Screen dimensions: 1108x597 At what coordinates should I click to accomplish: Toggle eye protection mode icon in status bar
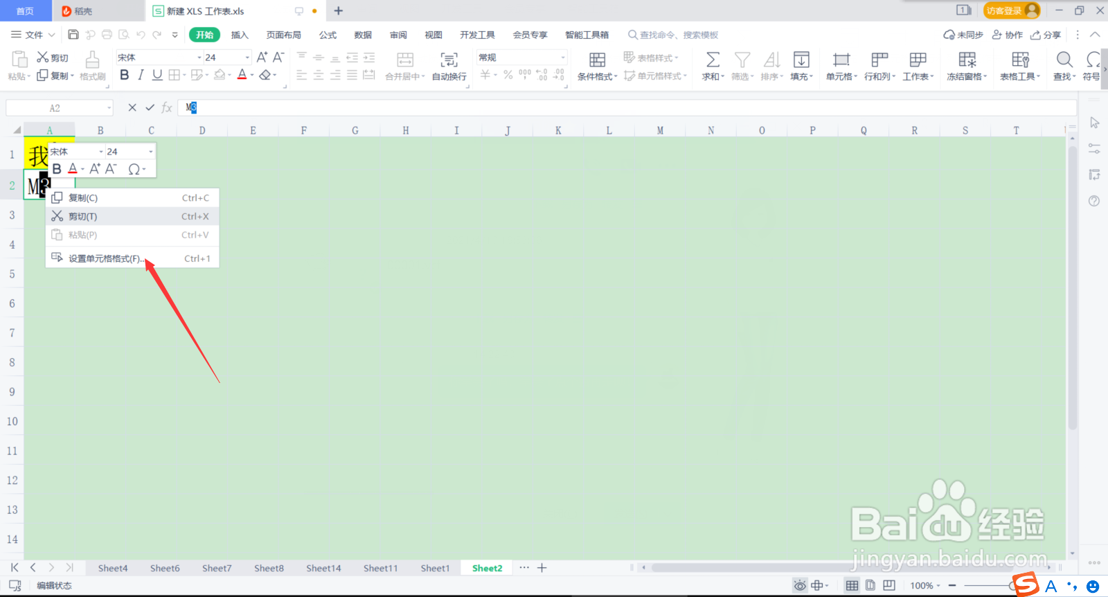(x=800, y=585)
